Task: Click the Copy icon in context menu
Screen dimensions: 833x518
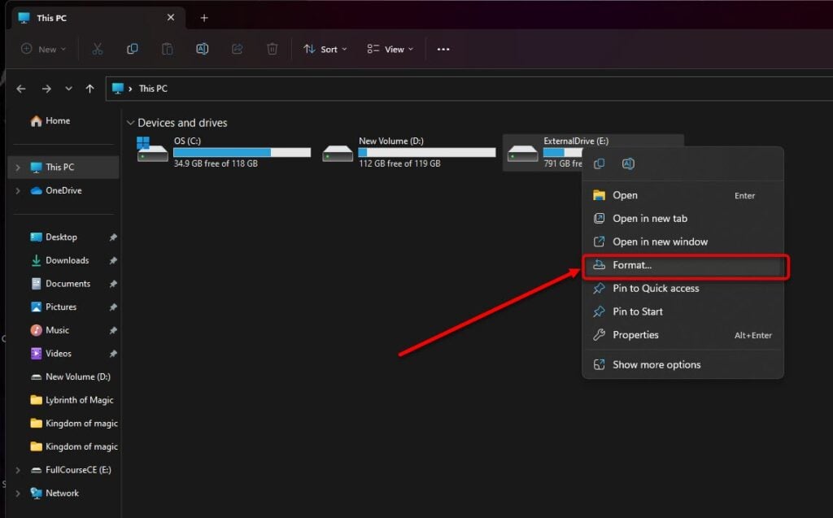Action: (600, 163)
